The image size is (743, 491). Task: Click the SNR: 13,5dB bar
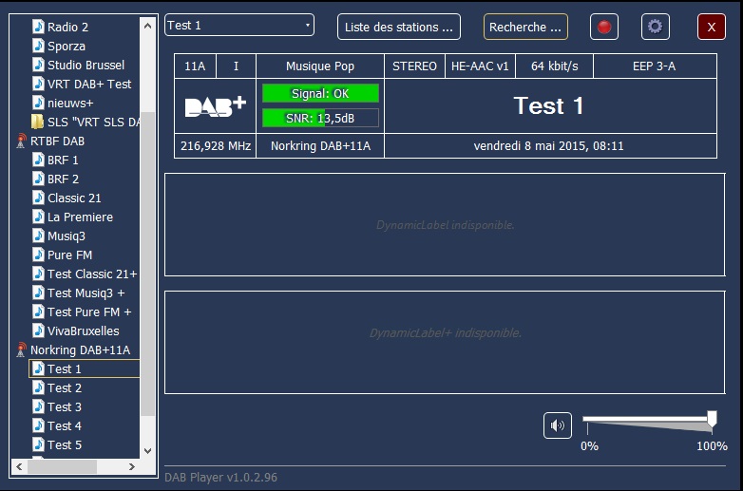[x=320, y=118]
